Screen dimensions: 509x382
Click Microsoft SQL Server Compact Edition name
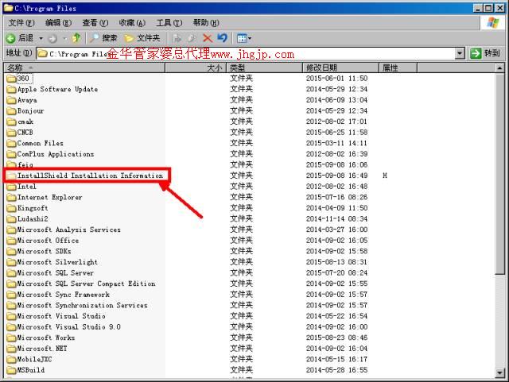pyautogui.click(x=86, y=284)
